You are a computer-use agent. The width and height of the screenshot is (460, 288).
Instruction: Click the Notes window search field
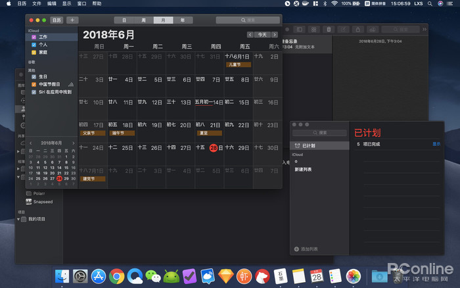click(x=400, y=30)
